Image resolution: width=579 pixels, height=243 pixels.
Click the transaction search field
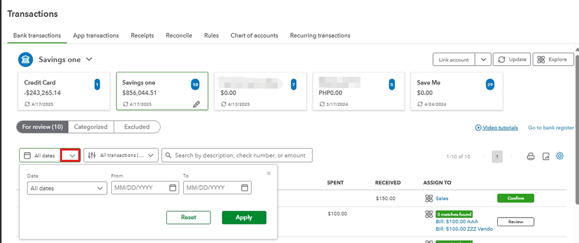point(238,155)
